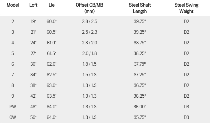Click the 62.5° lie value

click(x=51, y=75)
